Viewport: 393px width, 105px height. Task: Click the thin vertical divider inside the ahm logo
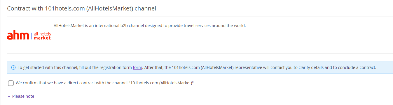[x=32, y=36]
